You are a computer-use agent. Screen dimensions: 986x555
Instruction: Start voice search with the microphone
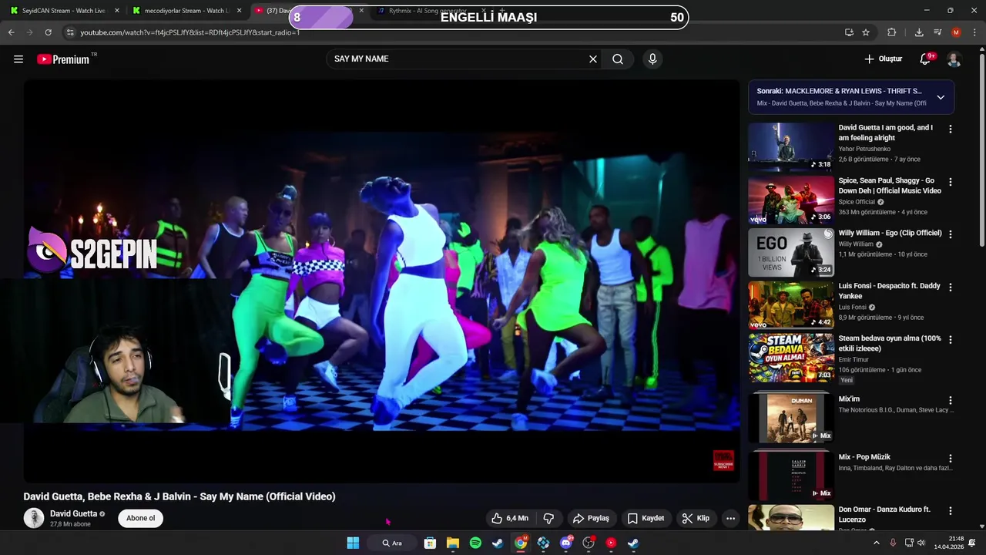coord(652,59)
